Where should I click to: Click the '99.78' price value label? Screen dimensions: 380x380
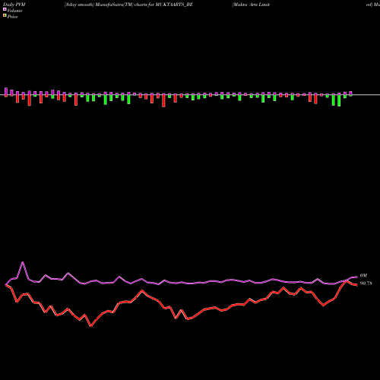pos(366,283)
